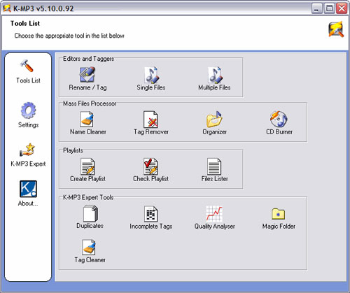
Task: Open the Rename / Tag editor
Action: click(87, 79)
